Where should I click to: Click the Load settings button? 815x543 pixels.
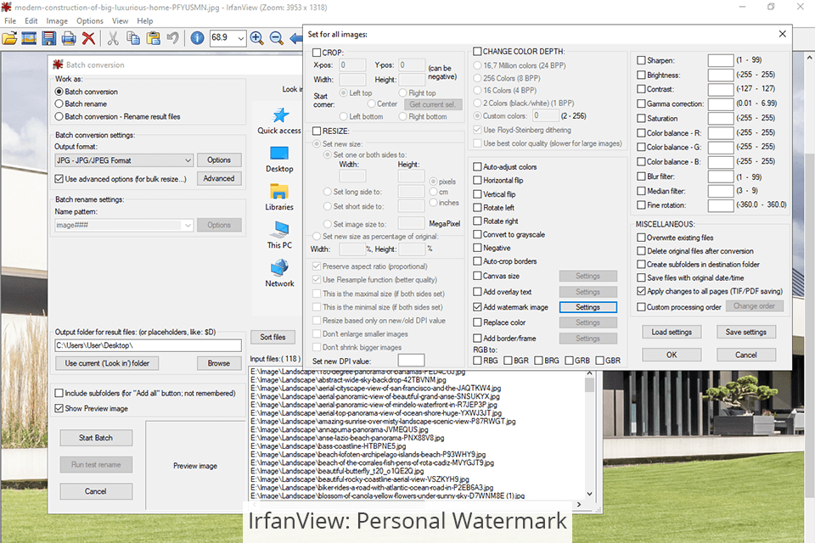(x=672, y=332)
